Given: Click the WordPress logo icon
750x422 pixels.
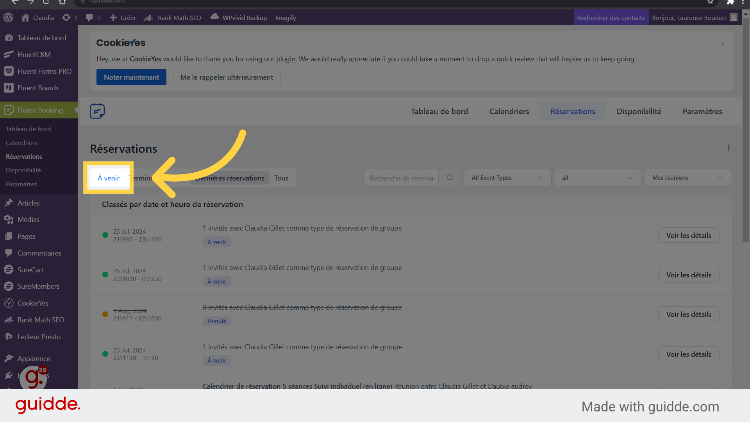Looking at the screenshot, I should (x=9, y=18).
